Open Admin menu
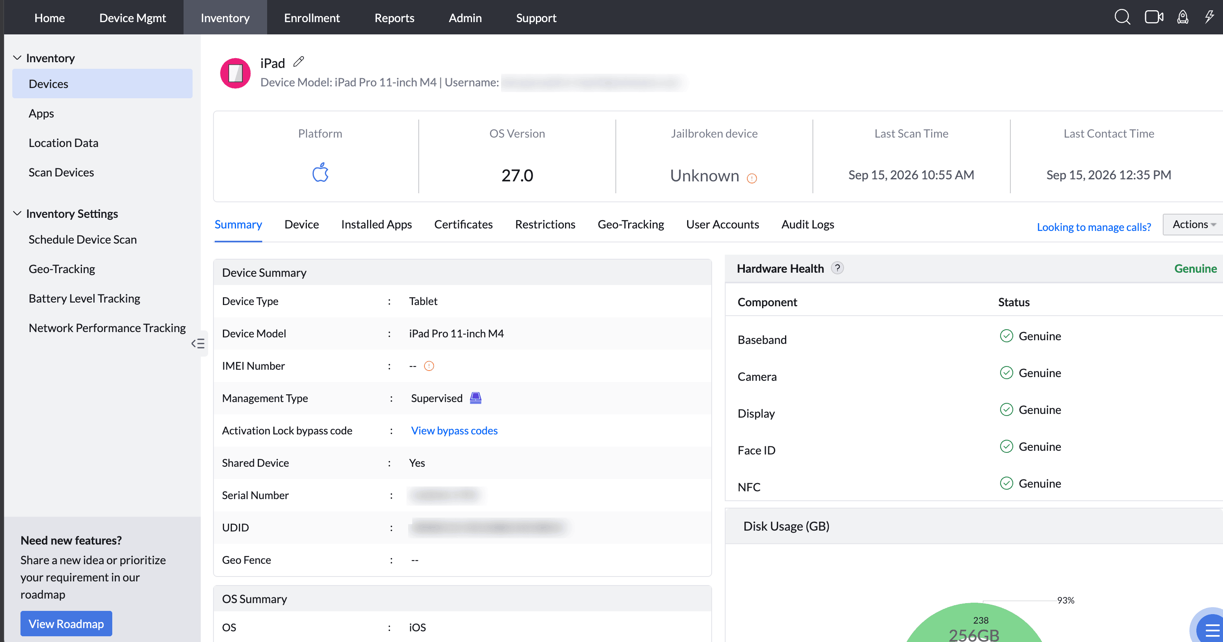1223x642 pixels. coord(465,18)
